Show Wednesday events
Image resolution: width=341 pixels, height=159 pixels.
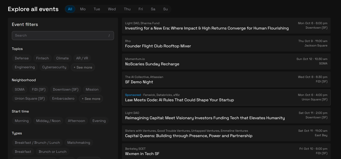tap(112, 9)
